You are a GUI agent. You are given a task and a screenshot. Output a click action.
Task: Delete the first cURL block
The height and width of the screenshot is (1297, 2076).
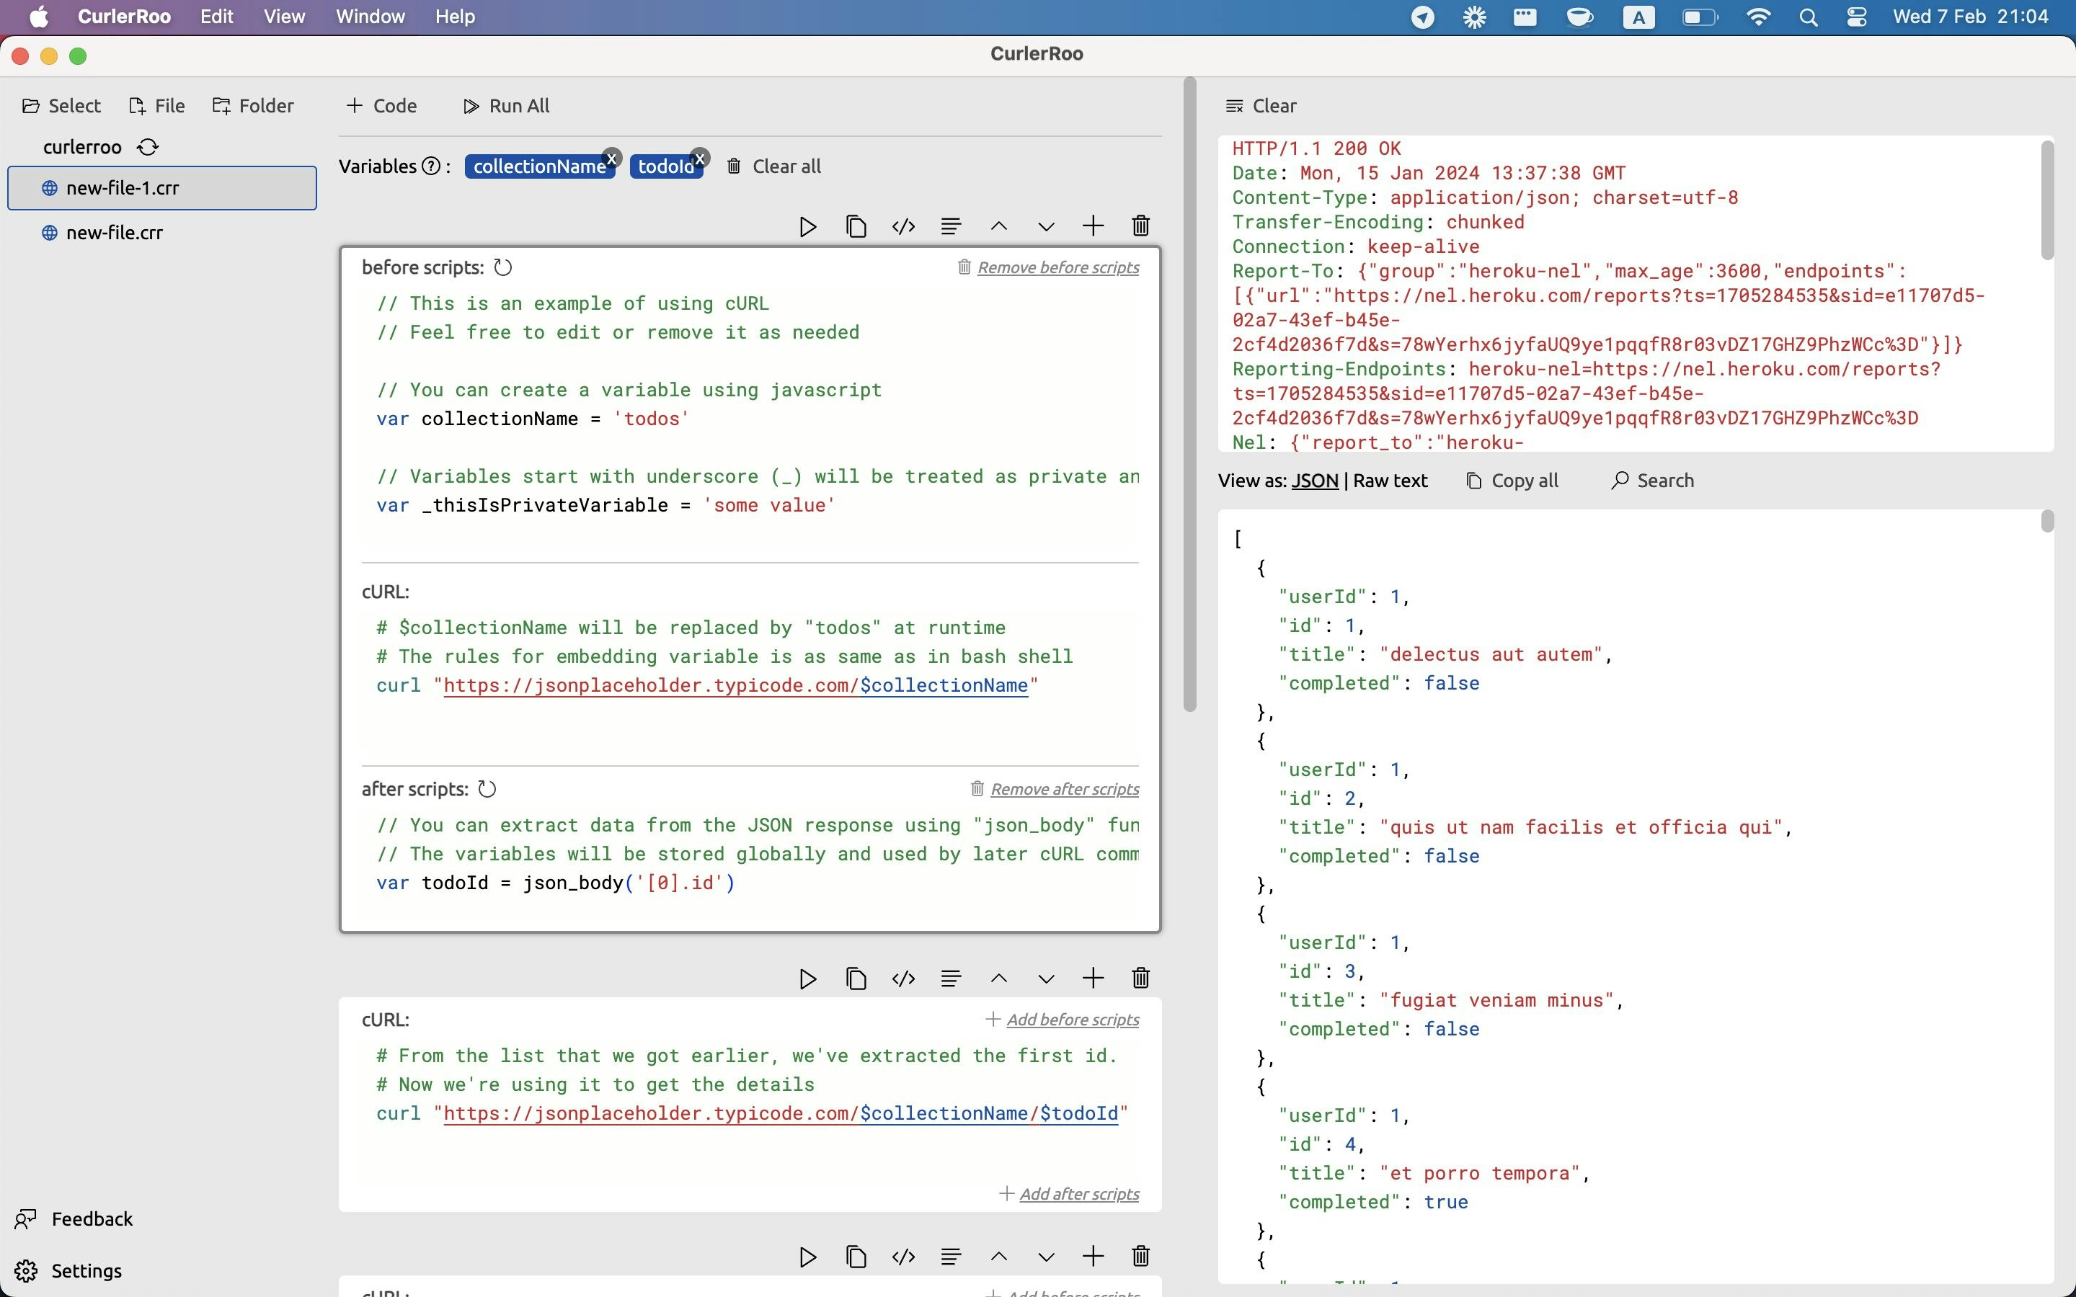point(1140,226)
